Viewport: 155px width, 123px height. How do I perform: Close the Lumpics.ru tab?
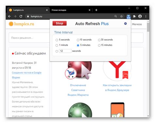47,10
